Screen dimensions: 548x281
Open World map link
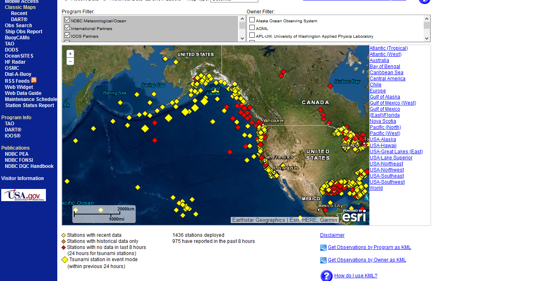coord(376,188)
